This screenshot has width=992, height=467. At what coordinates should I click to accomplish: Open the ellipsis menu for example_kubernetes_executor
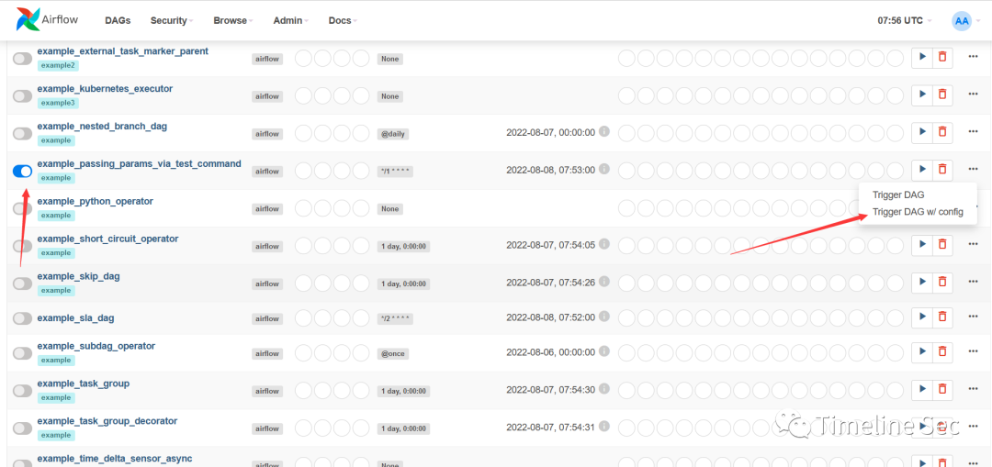pyautogui.click(x=973, y=95)
